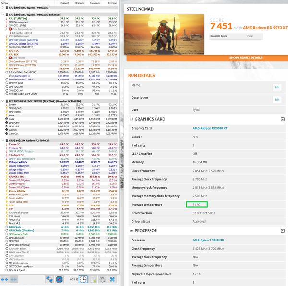Collapse the GPU XFX Radeon RX 9070 XT group
This screenshot has height=286, width=288.
[2, 141]
